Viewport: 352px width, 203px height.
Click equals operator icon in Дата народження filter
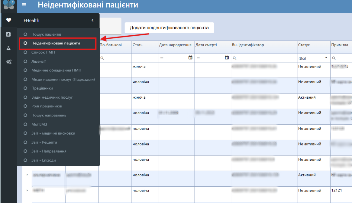click(x=162, y=58)
